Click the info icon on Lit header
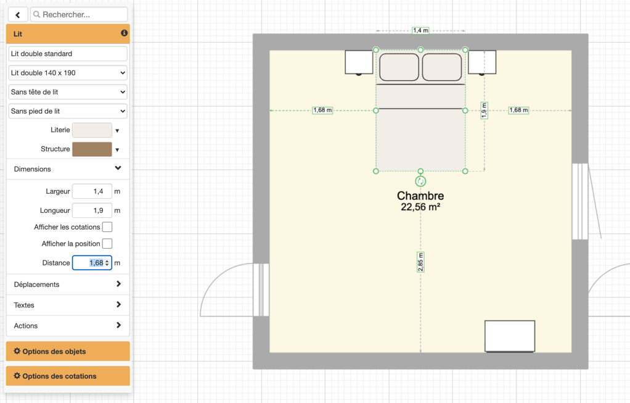 pyautogui.click(x=124, y=33)
